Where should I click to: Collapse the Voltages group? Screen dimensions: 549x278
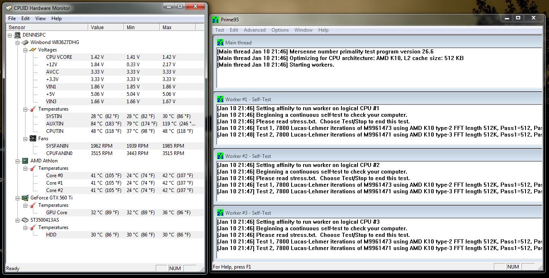pos(26,50)
